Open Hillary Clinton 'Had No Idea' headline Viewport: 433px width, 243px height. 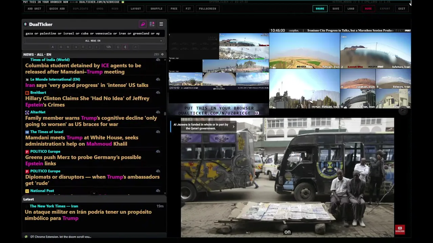(x=87, y=101)
